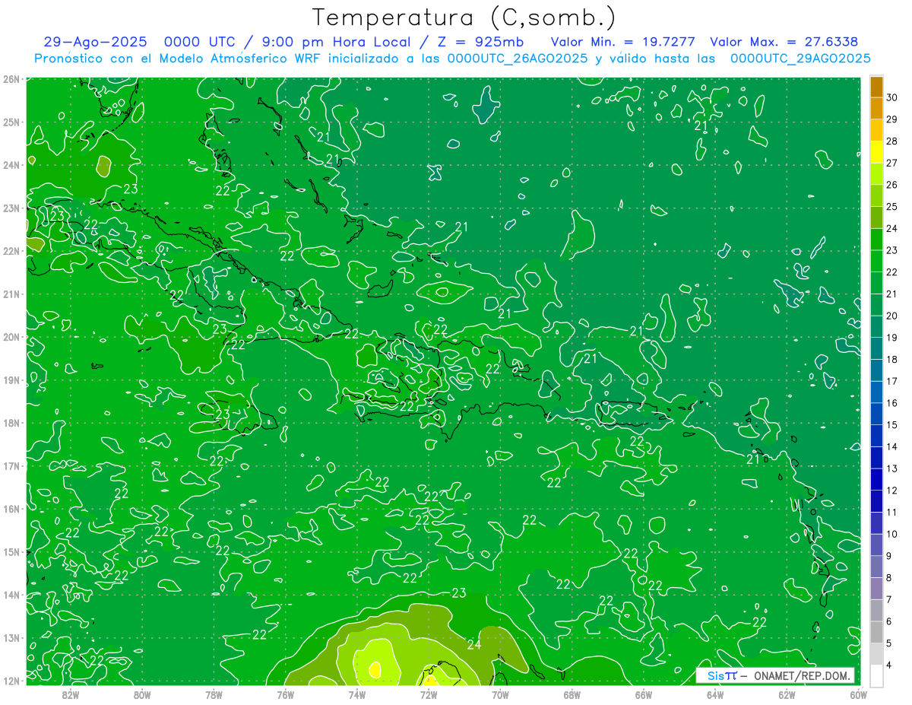Click the WRF model forecast description line
912x705 pixels.
pos(452,58)
